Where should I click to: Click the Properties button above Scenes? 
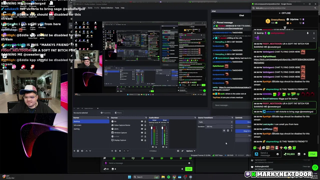pyautogui.click(x=106, y=113)
